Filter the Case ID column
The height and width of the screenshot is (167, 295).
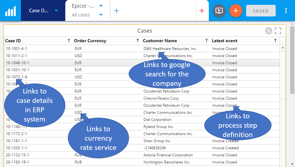click(x=69, y=41)
